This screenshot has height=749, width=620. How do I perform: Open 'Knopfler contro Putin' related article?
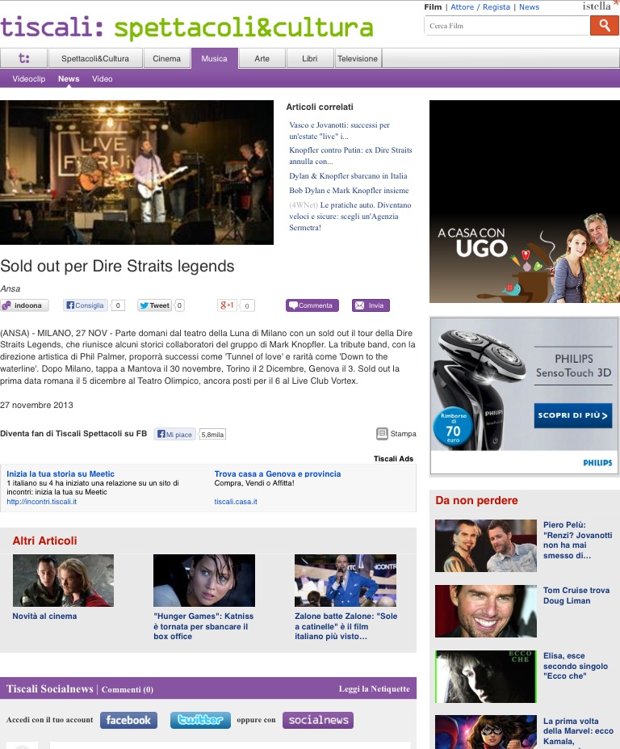(x=350, y=156)
